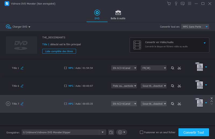Open the output folder icon
The image size is (215, 139).
[x=111, y=132]
